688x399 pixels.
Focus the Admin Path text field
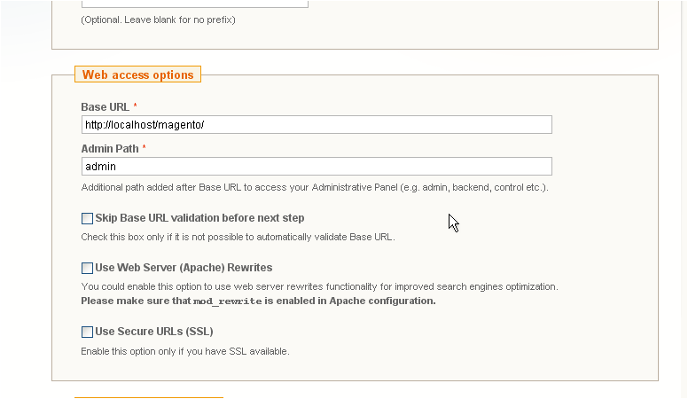click(316, 167)
